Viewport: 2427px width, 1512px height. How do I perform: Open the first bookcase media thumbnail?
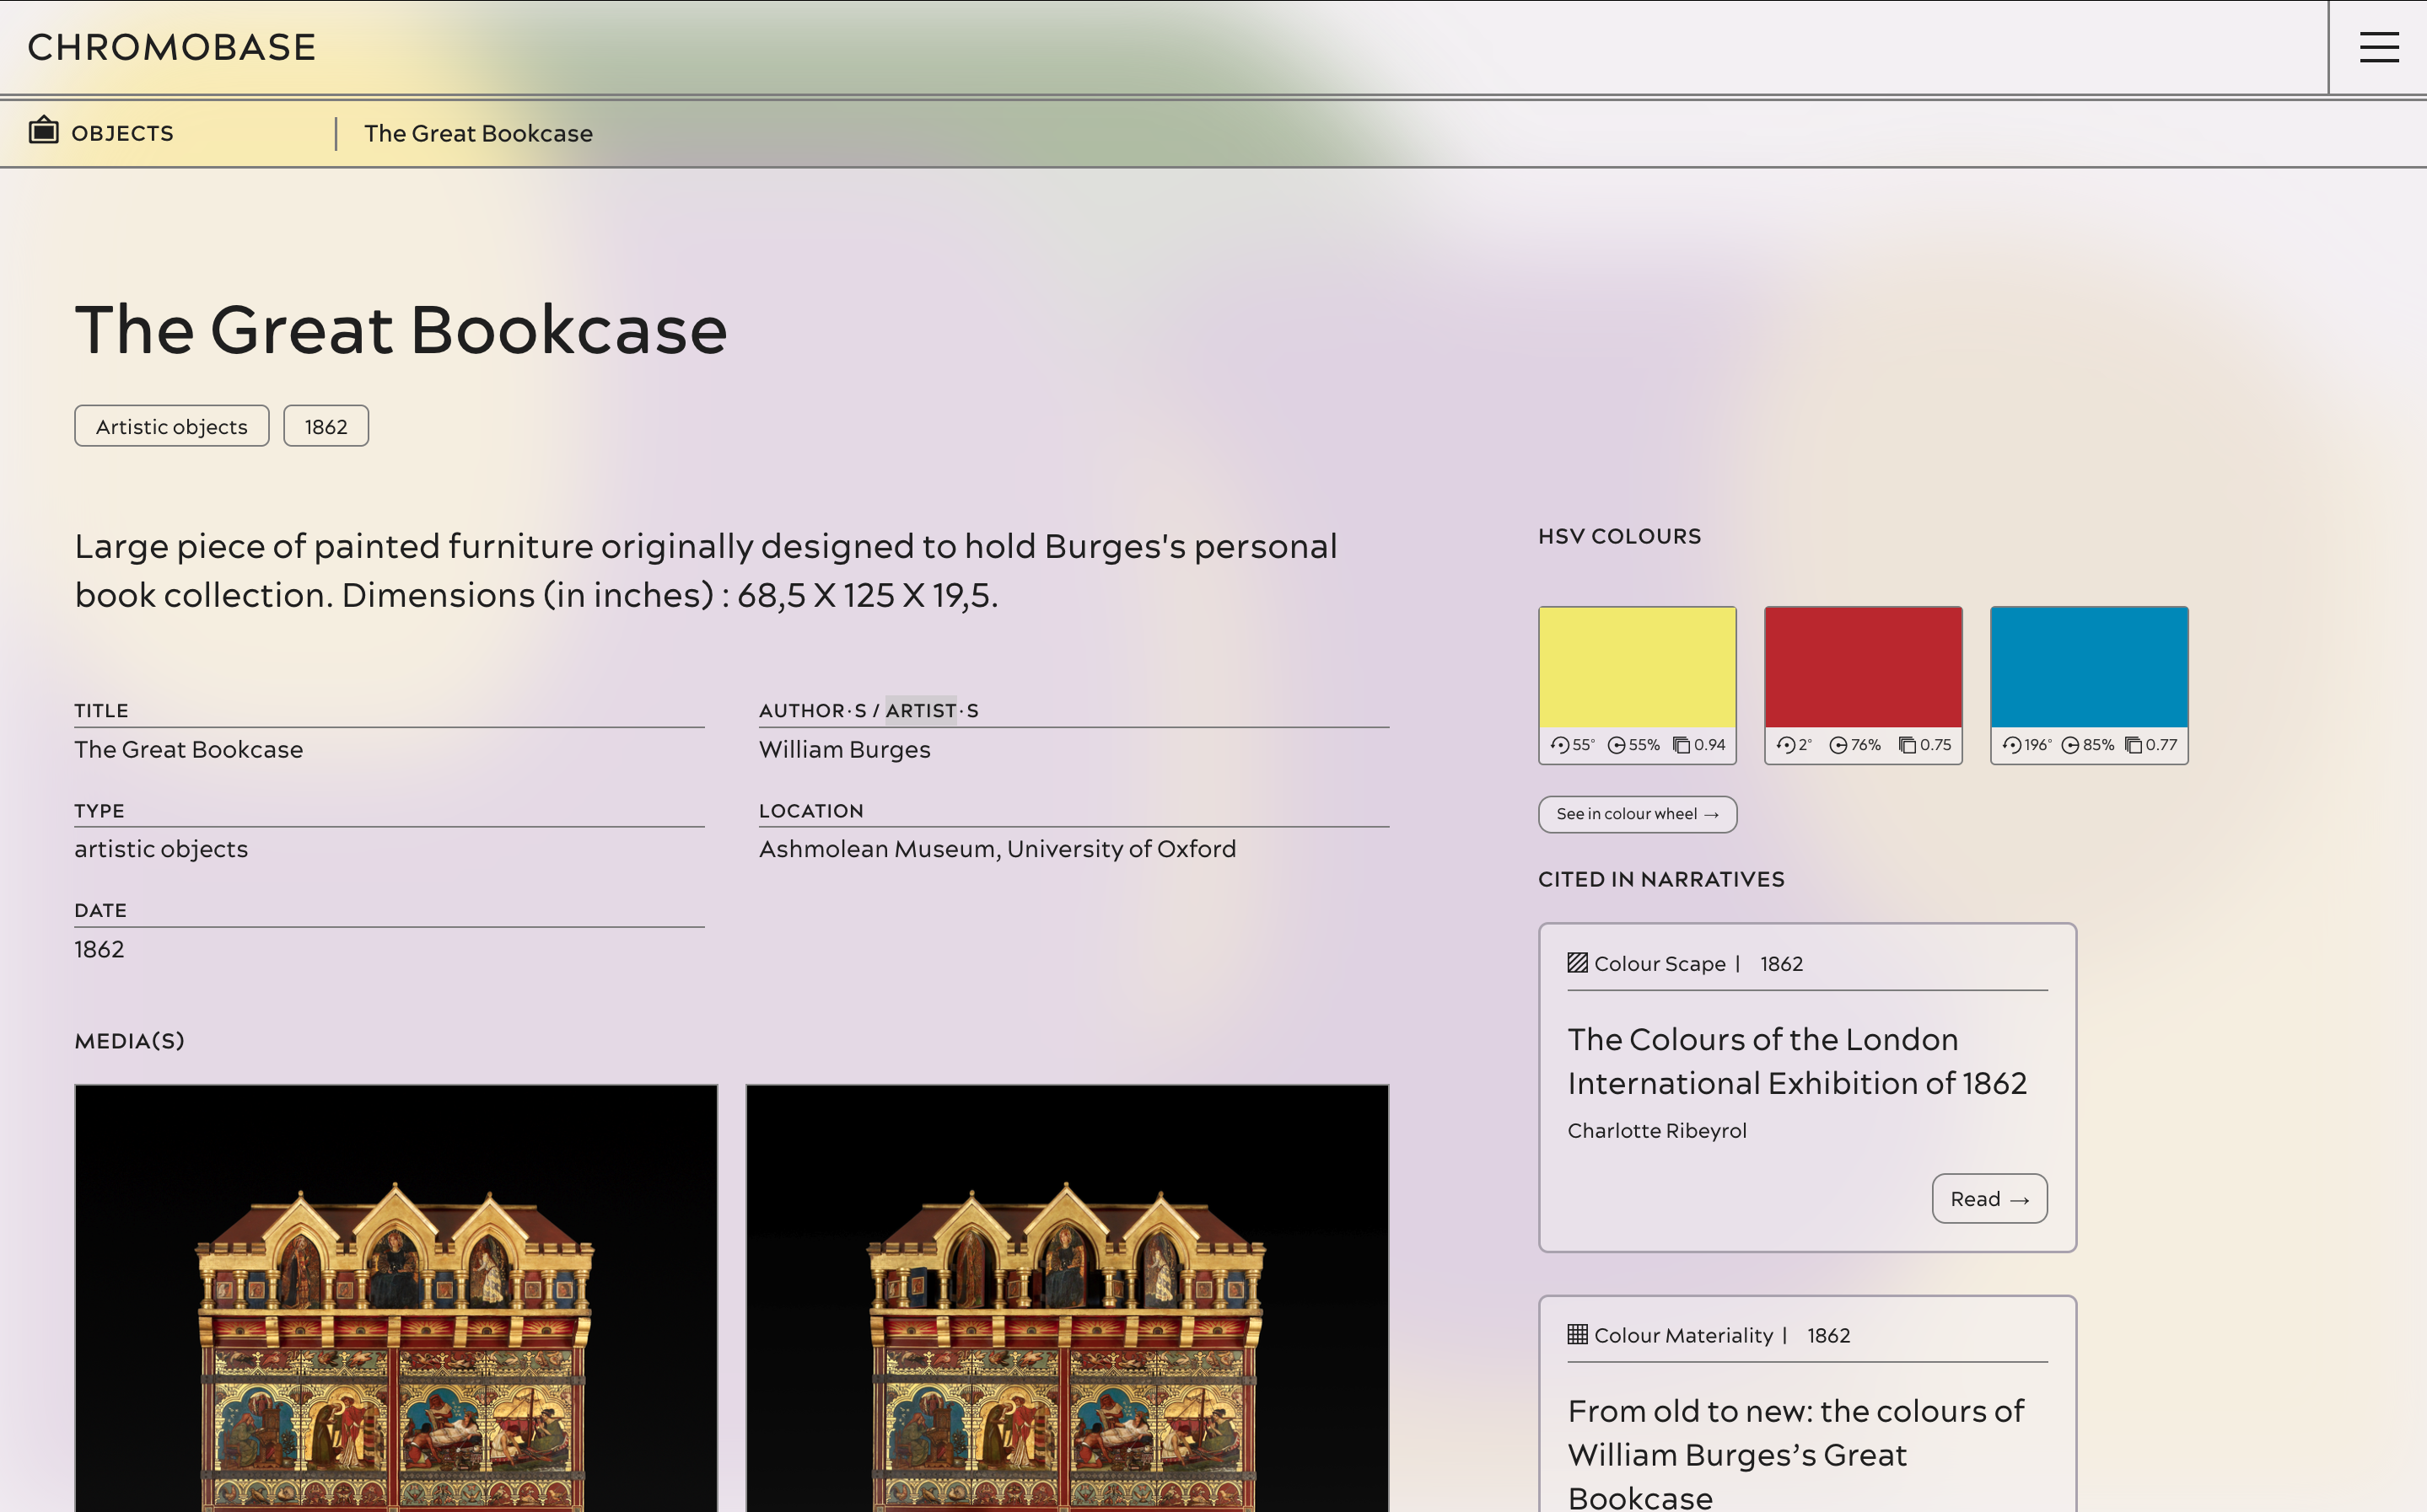click(396, 1298)
